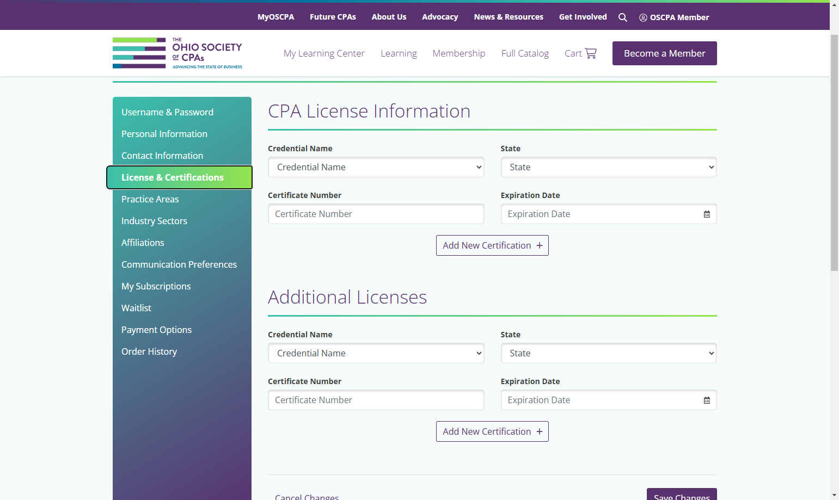Open the Full Catalog link
The height and width of the screenshot is (500, 839).
click(525, 53)
